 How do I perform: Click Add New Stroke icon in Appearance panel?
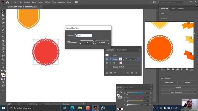107,73
